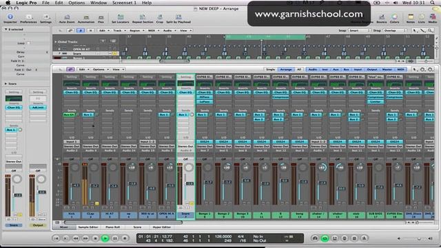441x248 pixels.
Task: Pause using the transport Pause button
Action: [115, 238]
